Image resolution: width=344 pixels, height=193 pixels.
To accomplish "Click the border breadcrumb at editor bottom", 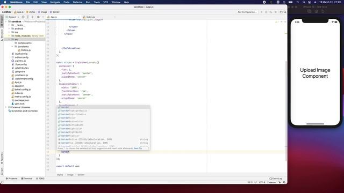I will point(81,175).
